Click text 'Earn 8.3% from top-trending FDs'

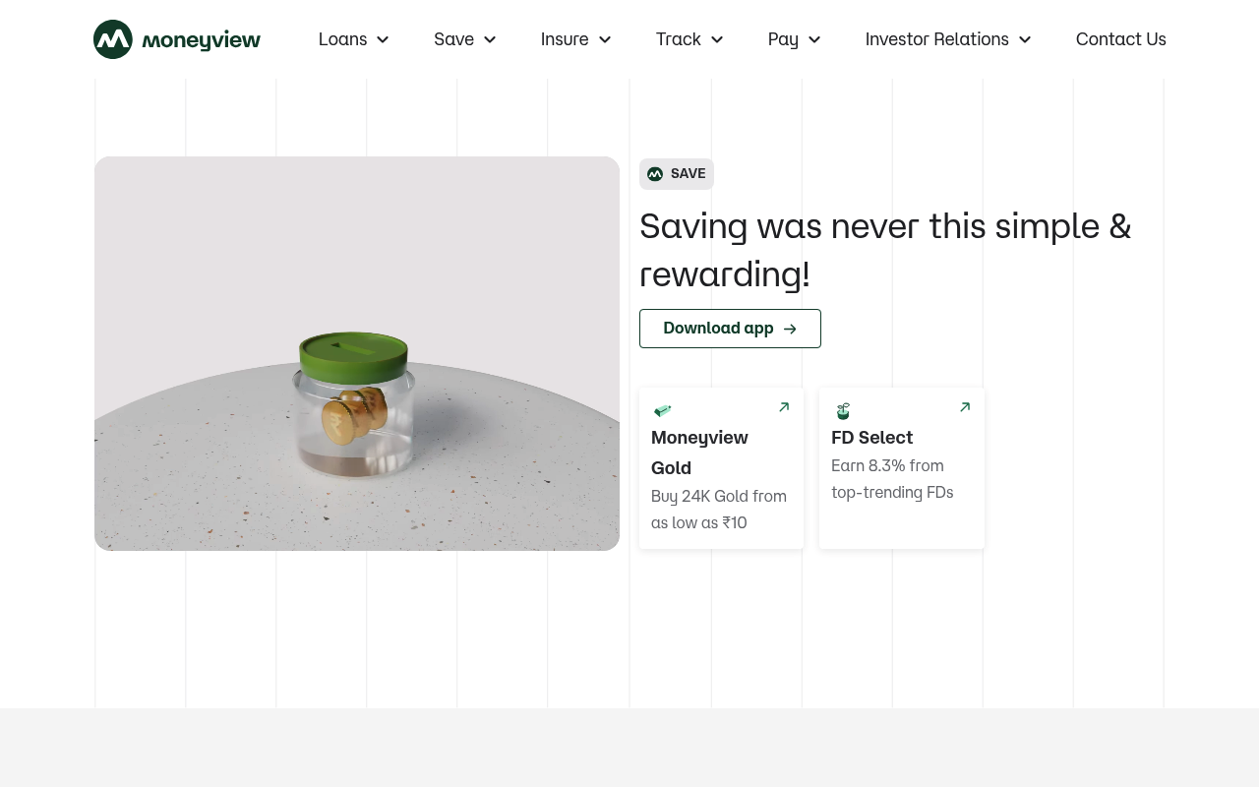[892, 479]
